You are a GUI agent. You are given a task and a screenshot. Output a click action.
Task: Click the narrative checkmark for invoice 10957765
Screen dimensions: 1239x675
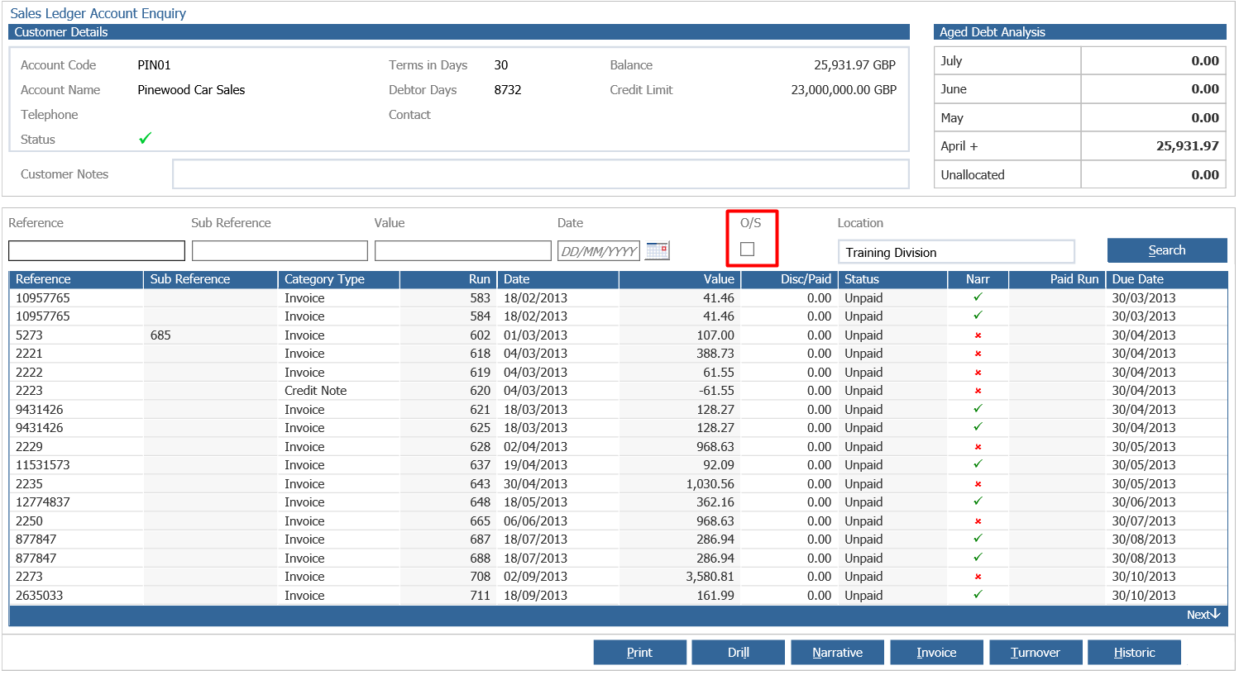point(978,297)
